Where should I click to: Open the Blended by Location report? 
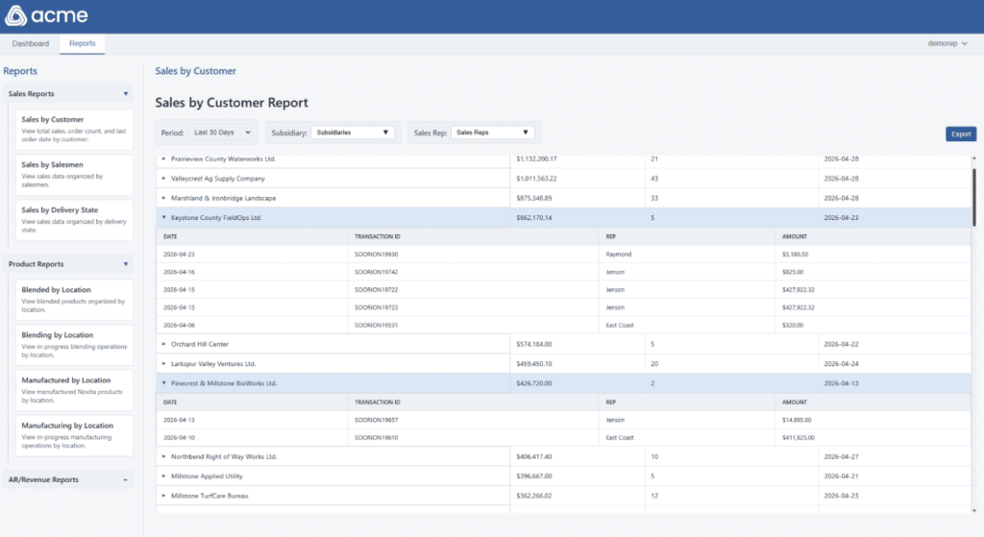tap(74, 299)
